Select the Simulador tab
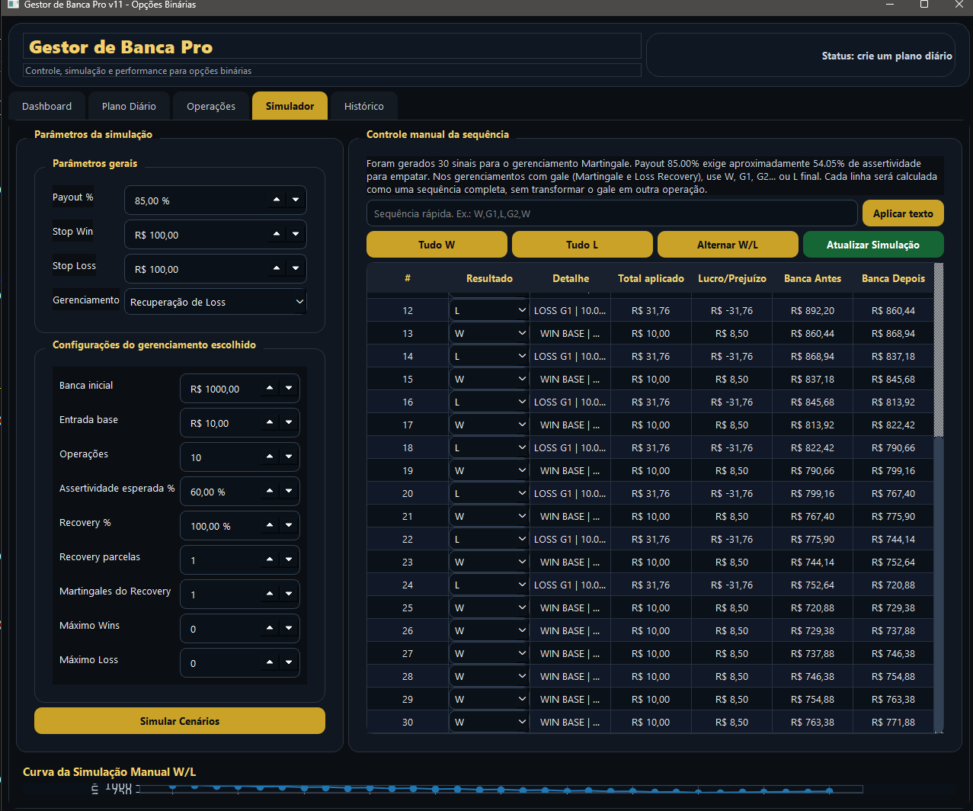973x811 pixels. tap(290, 106)
